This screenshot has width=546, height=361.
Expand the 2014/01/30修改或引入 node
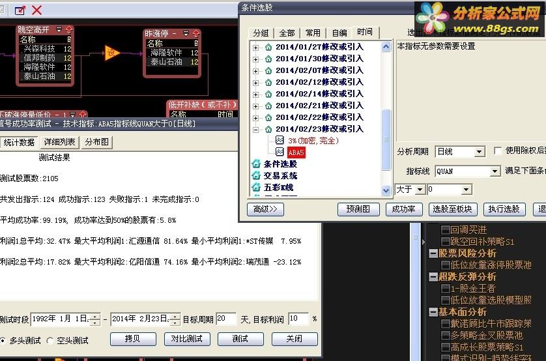[x=255, y=59]
